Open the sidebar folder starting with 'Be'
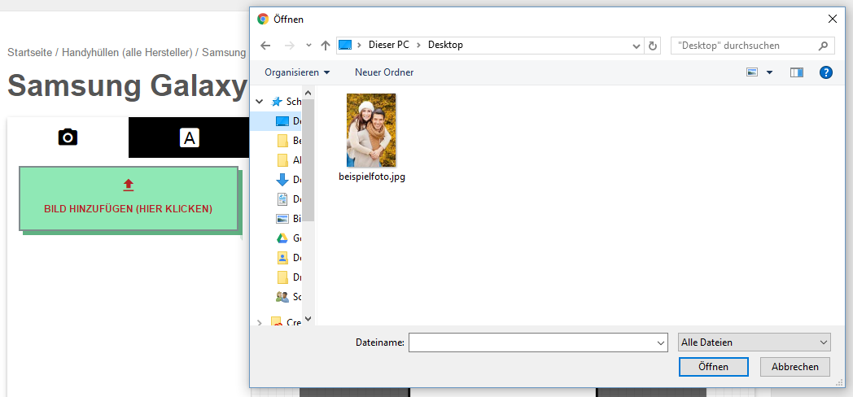Screen dimensions: 853x397 [x=288, y=141]
